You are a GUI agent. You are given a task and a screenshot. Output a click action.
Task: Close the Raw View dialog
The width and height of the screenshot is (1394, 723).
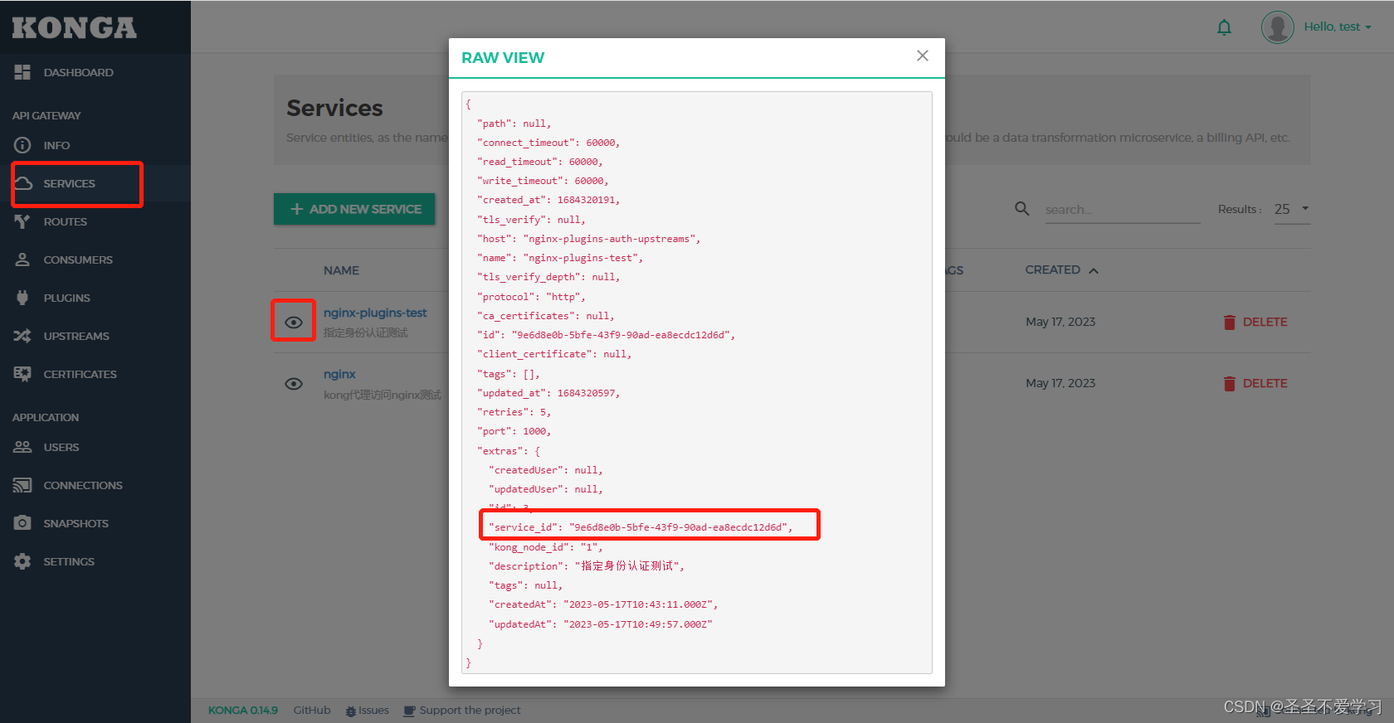coord(923,56)
